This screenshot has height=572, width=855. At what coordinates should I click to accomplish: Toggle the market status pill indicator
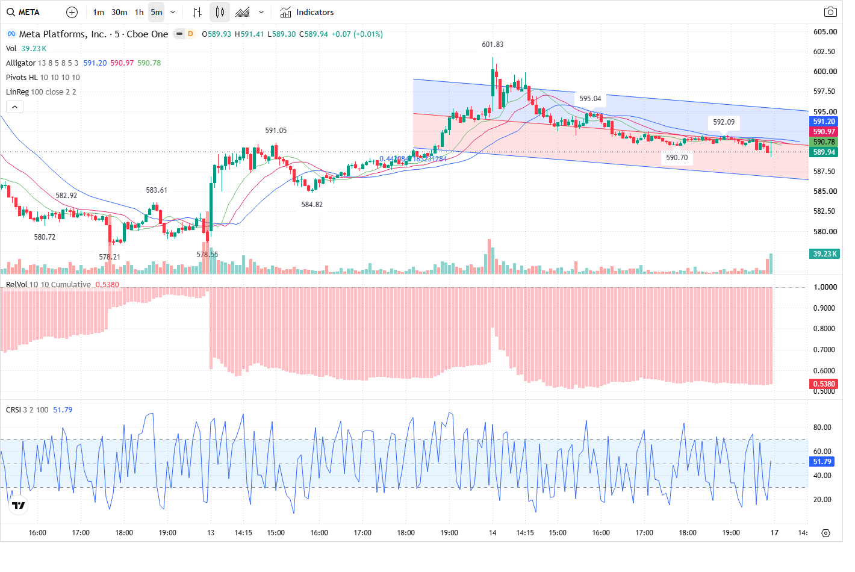[x=179, y=34]
